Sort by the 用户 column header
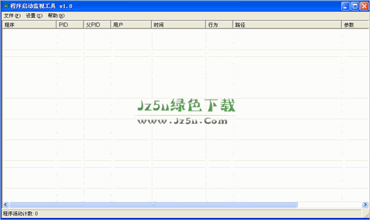This screenshot has width=370, height=220. pos(131,25)
